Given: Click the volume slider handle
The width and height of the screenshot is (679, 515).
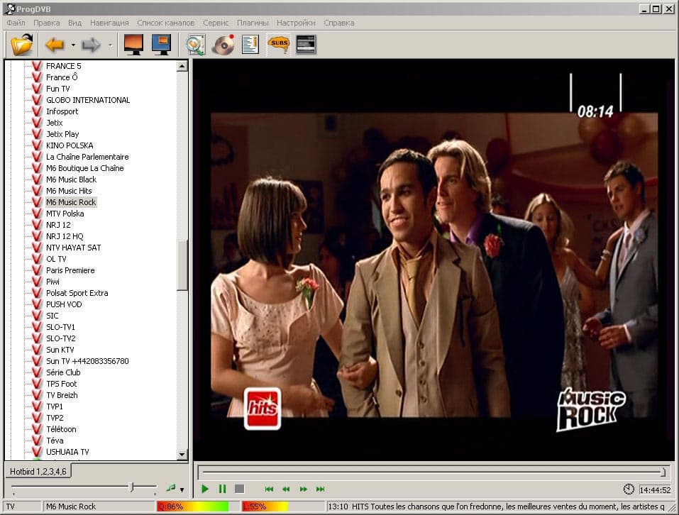Looking at the screenshot, I should pos(132,488).
